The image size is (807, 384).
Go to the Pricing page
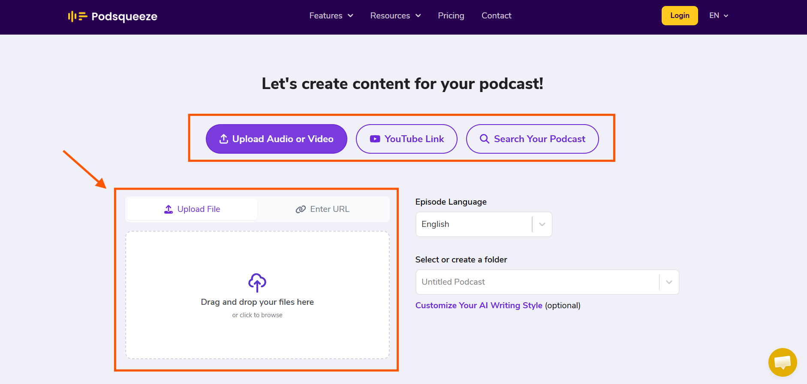(x=451, y=15)
